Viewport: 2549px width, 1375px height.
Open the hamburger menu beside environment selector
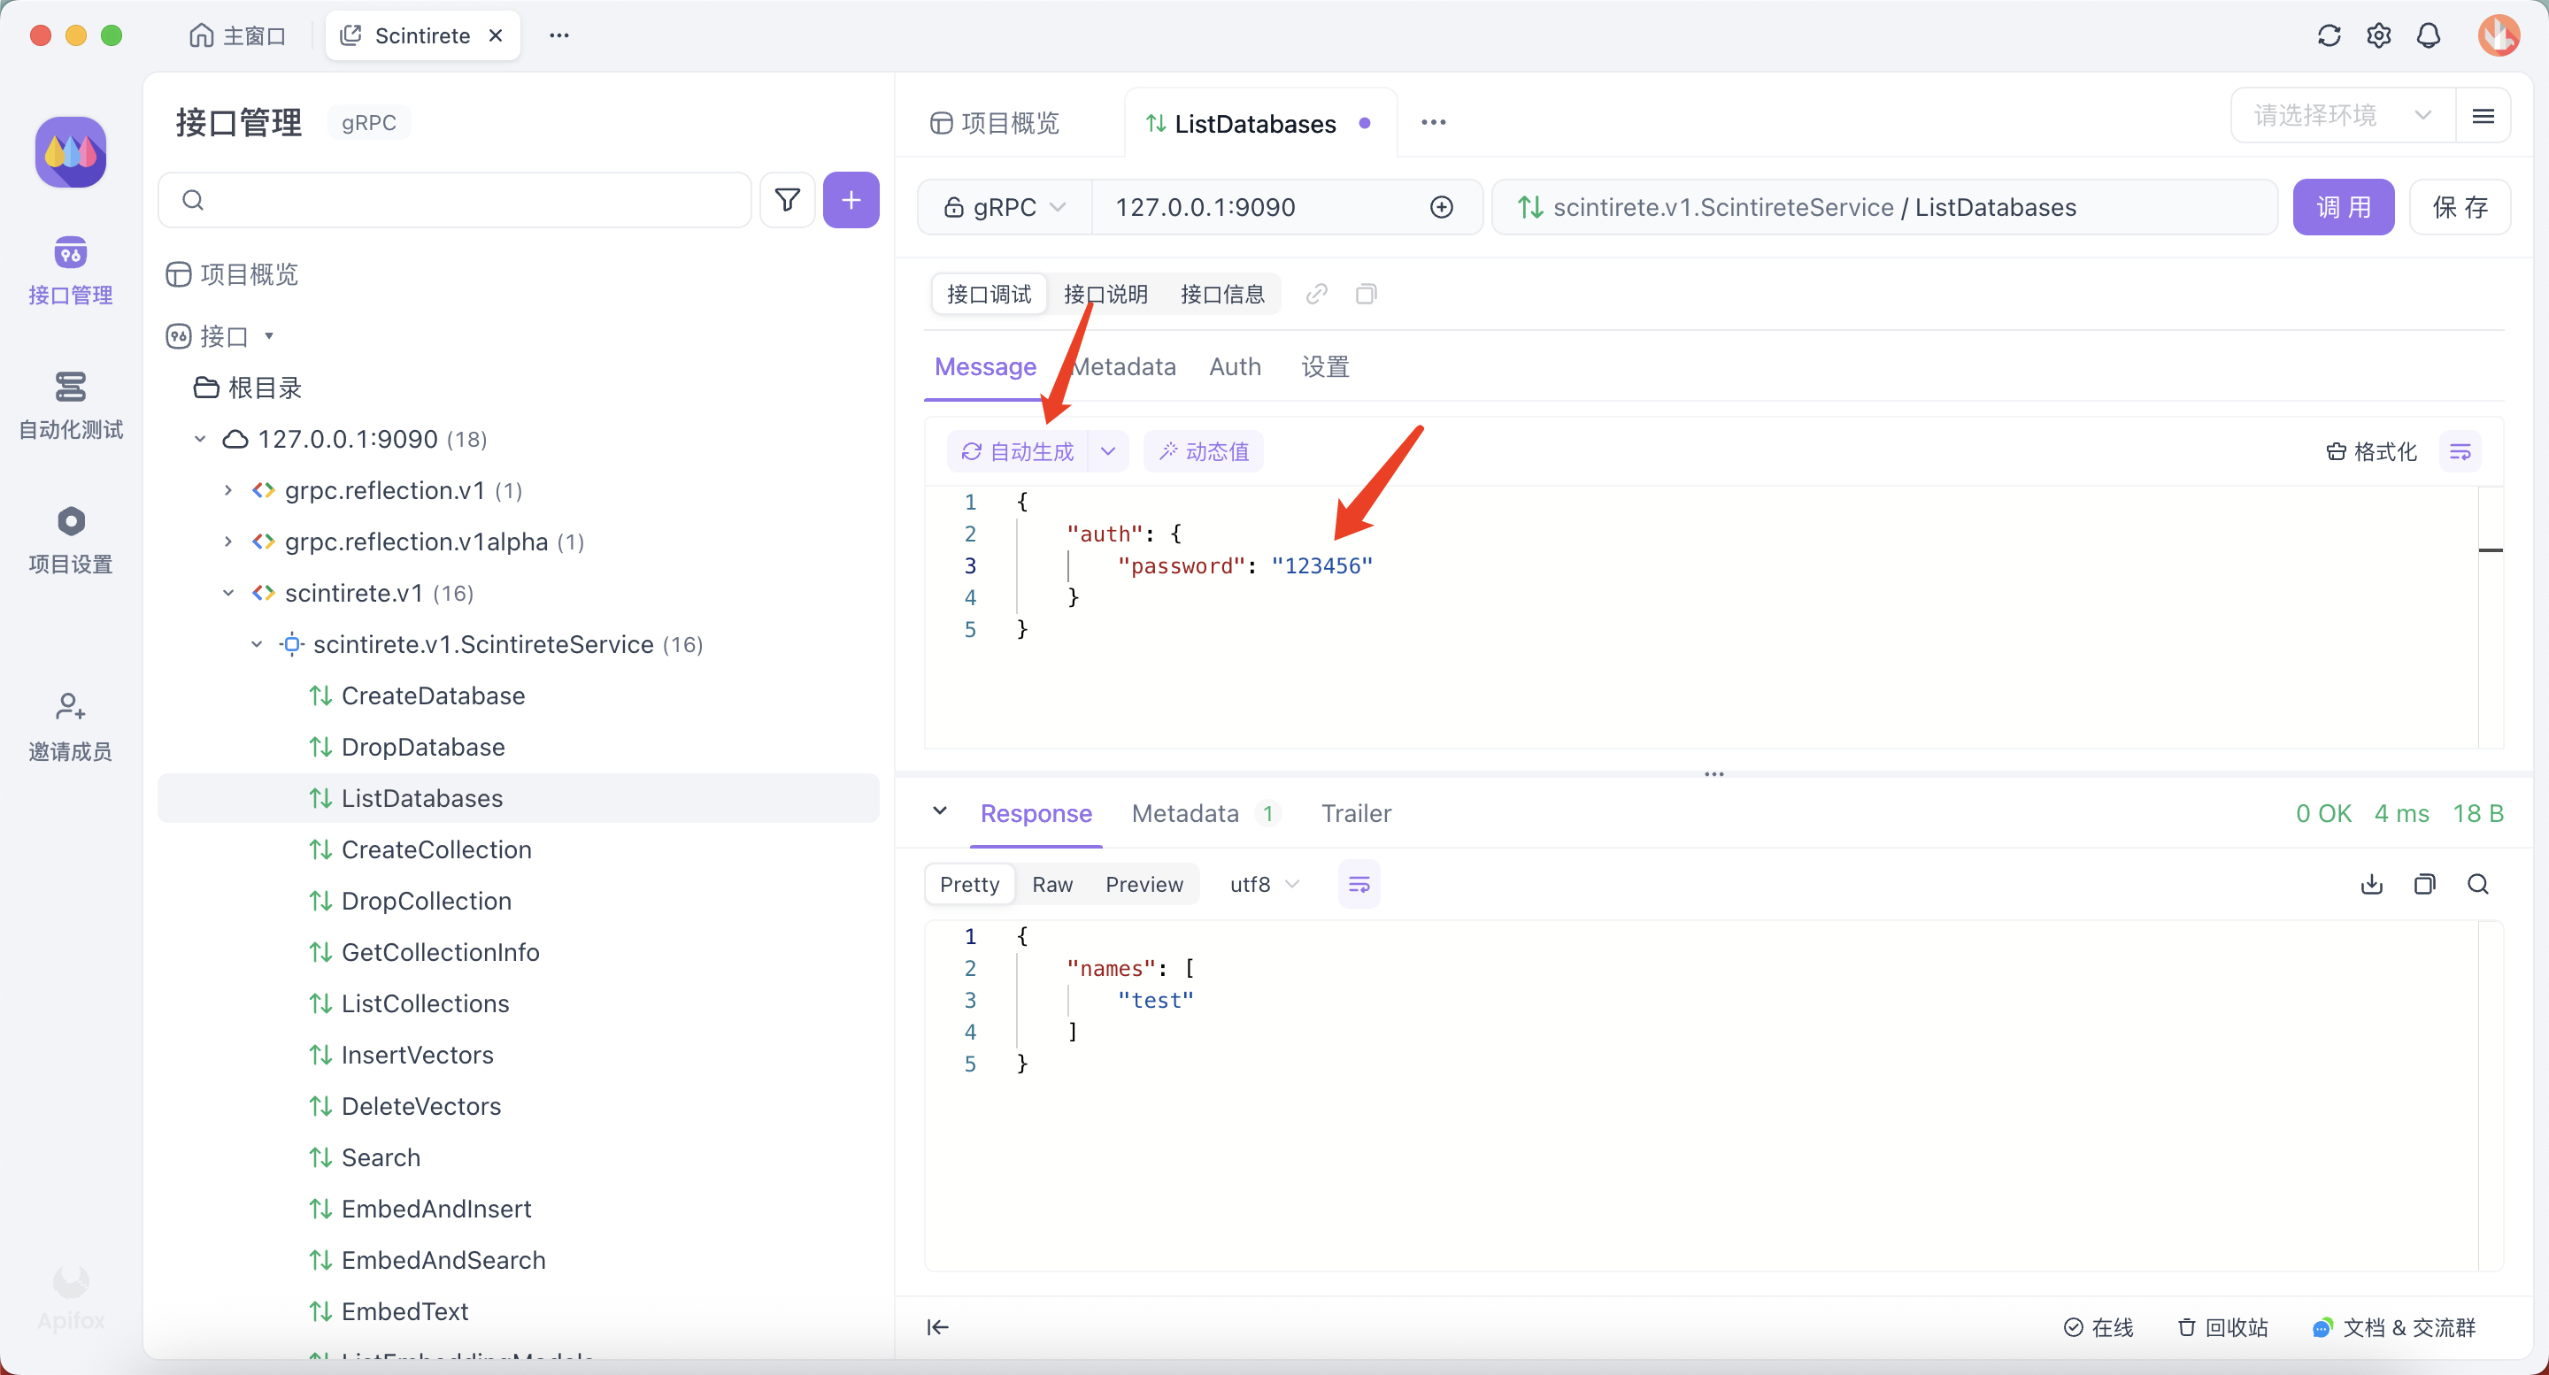(2483, 116)
